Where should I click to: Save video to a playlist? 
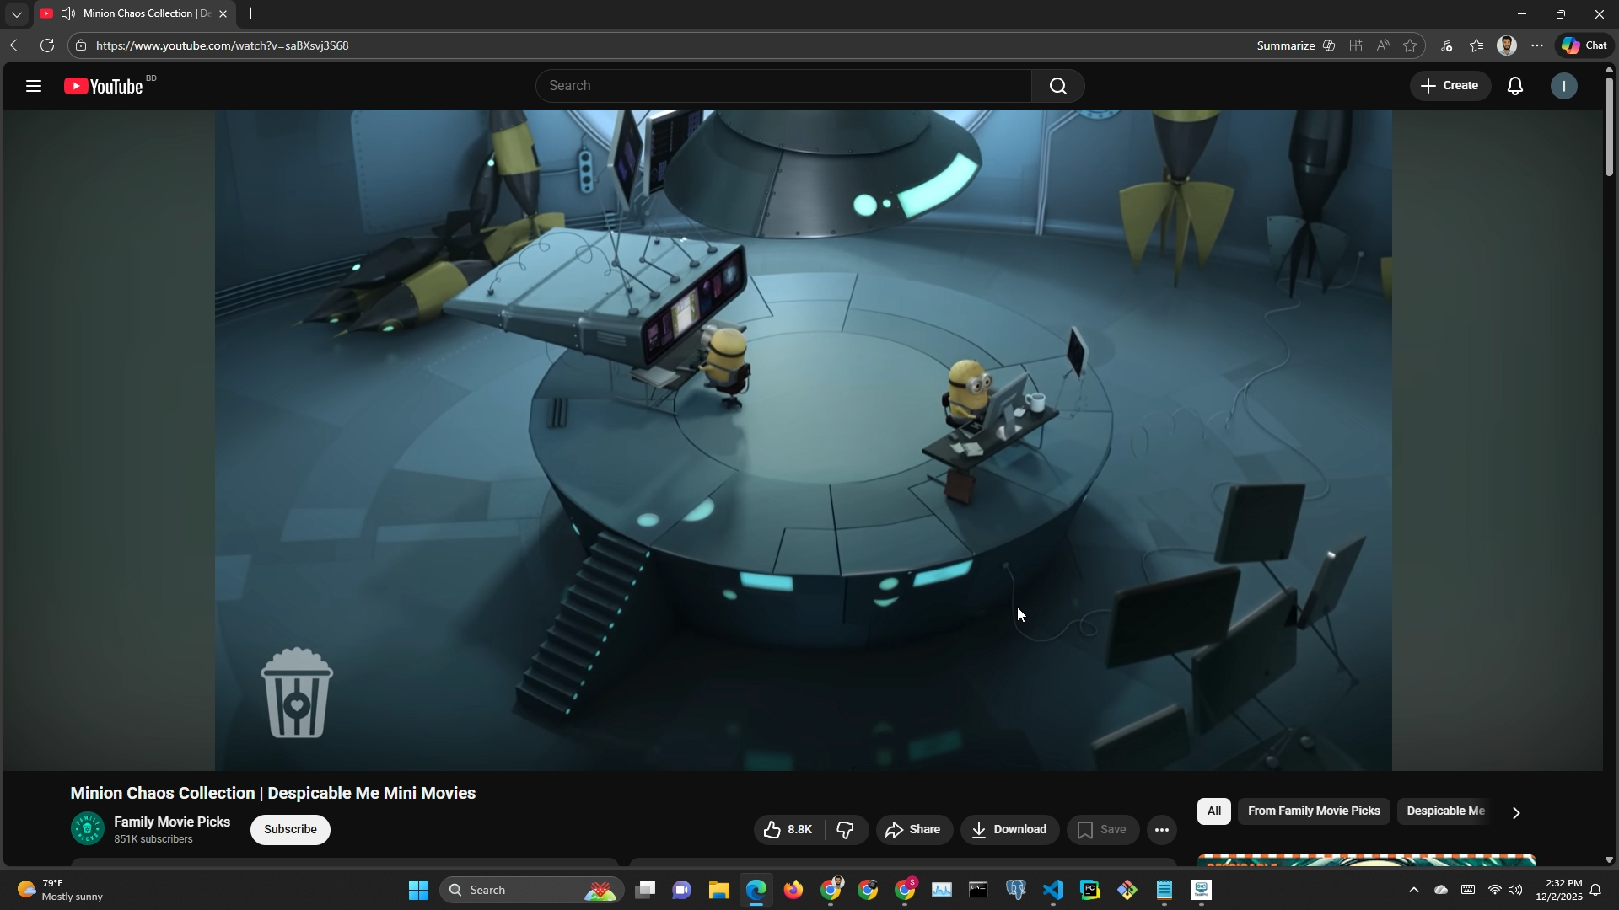click(x=1102, y=830)
